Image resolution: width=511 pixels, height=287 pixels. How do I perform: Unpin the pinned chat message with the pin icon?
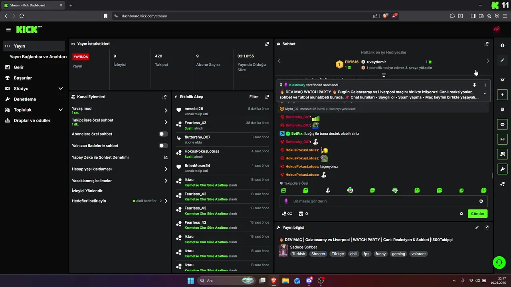tap(474, 85)
